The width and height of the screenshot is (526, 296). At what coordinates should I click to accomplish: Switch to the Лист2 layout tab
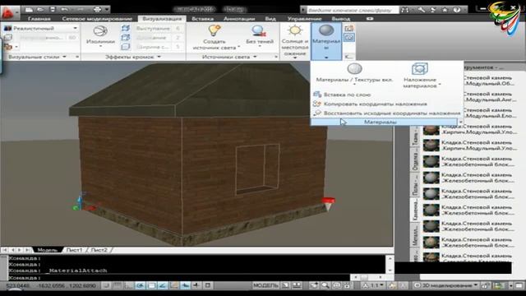tap(99, 250)
